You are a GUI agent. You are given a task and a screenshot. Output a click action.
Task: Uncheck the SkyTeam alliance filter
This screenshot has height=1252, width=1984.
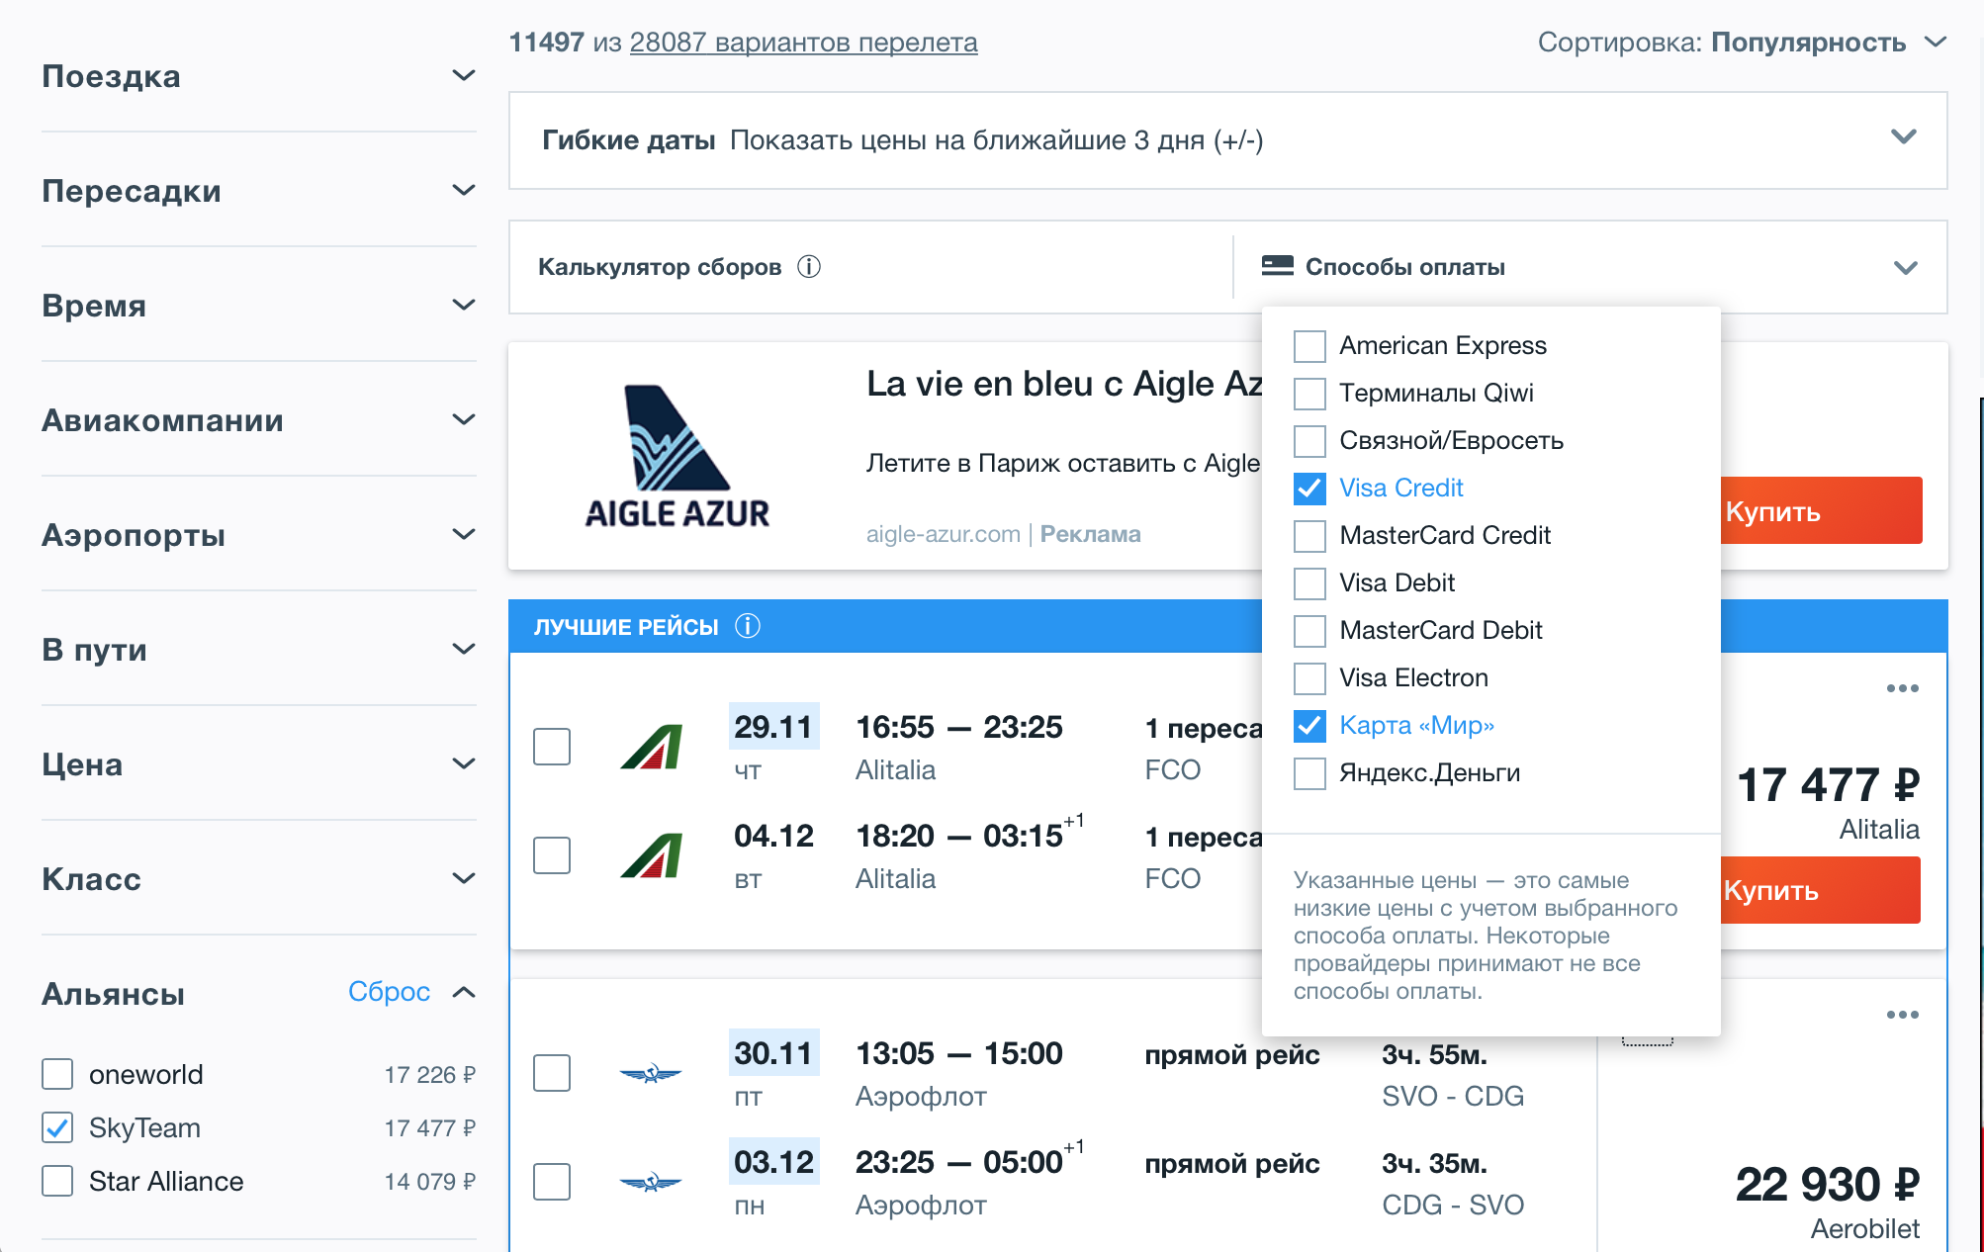click(x=57, y=1127)
